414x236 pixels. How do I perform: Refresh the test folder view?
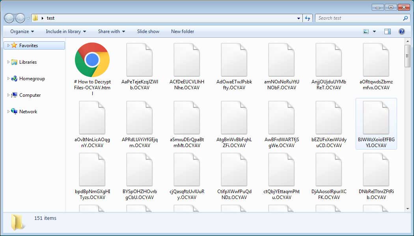click(308, 18)
